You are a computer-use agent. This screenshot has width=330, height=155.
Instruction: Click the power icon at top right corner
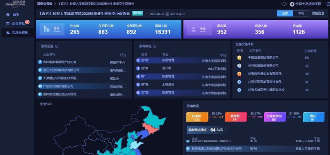[x=328, y=4]
